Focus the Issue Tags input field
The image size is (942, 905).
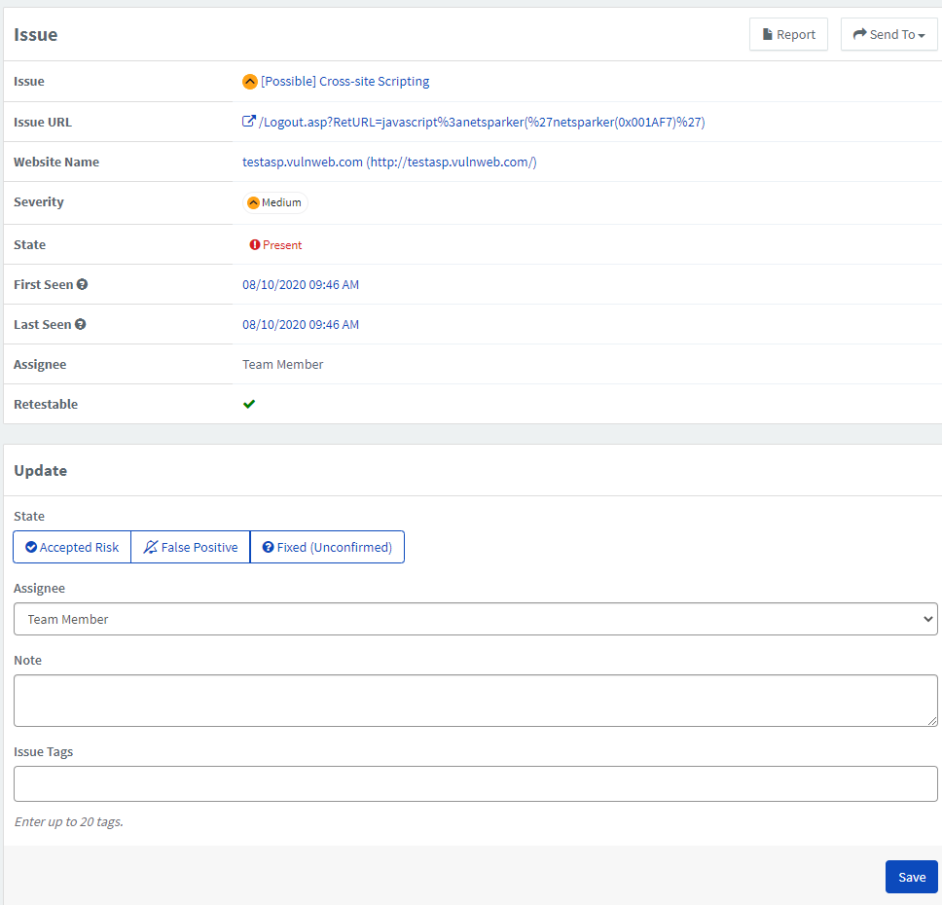[x=475, y=783]
